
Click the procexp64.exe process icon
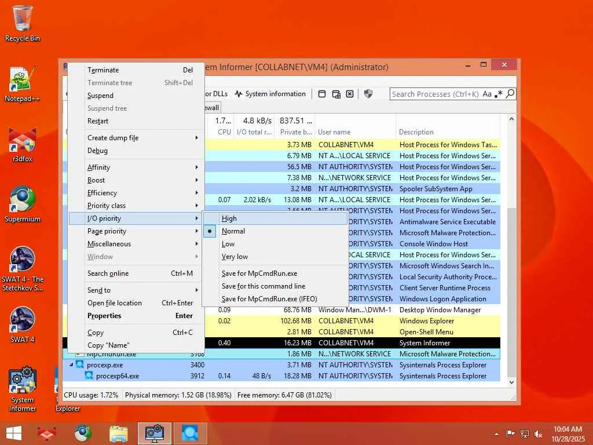89,375
